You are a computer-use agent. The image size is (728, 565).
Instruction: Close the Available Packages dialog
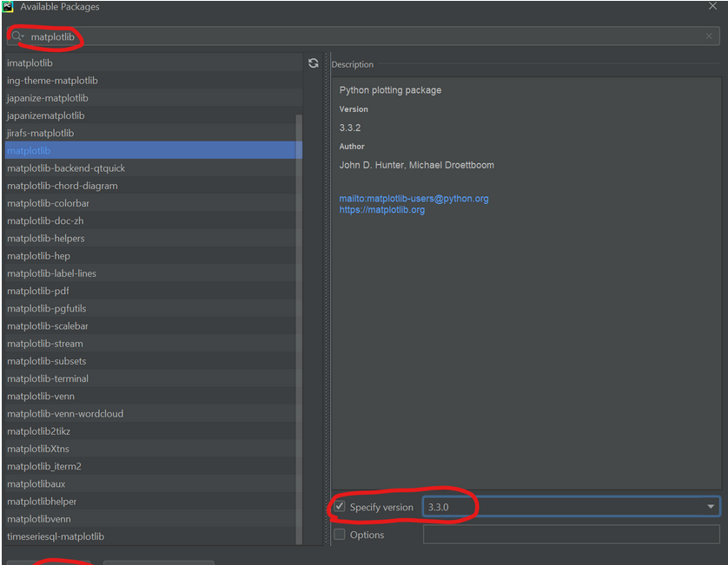point(712,6)
